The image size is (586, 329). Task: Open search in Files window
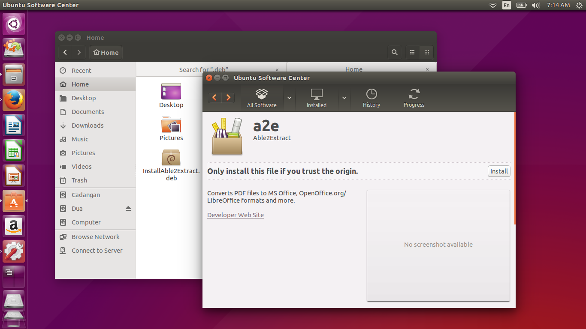point(395,52)
